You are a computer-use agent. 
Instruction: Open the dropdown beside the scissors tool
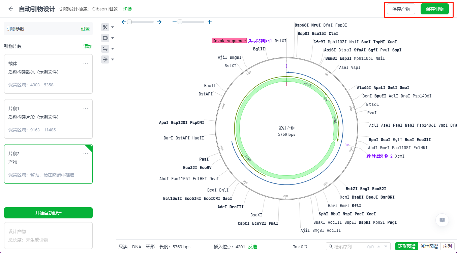(113, 28)
